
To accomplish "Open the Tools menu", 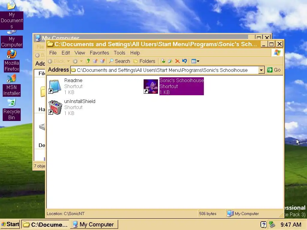I will click(119, 53).
